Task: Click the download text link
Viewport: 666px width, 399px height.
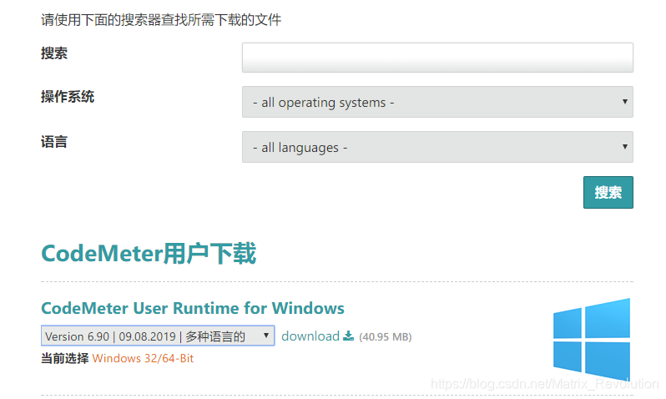Action: (310, 336)
